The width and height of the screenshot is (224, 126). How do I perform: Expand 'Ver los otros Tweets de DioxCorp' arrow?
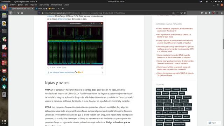click(x=102, y=72)
